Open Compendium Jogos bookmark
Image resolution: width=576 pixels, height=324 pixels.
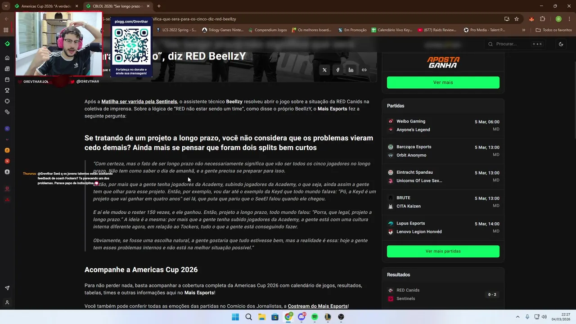[267, 30]
